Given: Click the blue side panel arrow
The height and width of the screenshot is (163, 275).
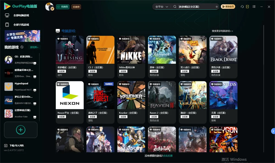Looking at the screenshot, I should tap(273, 131).
